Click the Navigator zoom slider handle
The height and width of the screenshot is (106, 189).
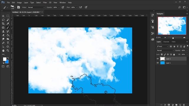click(x=173, y=38)
